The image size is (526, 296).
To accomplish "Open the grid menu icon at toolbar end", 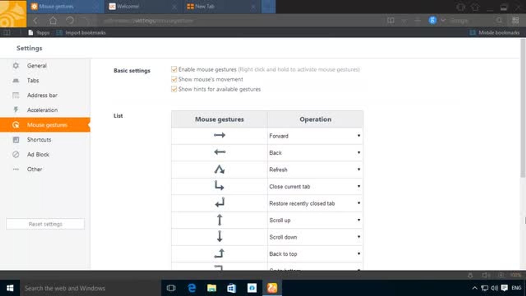I will pyautogui.click(x=515, y=21).
